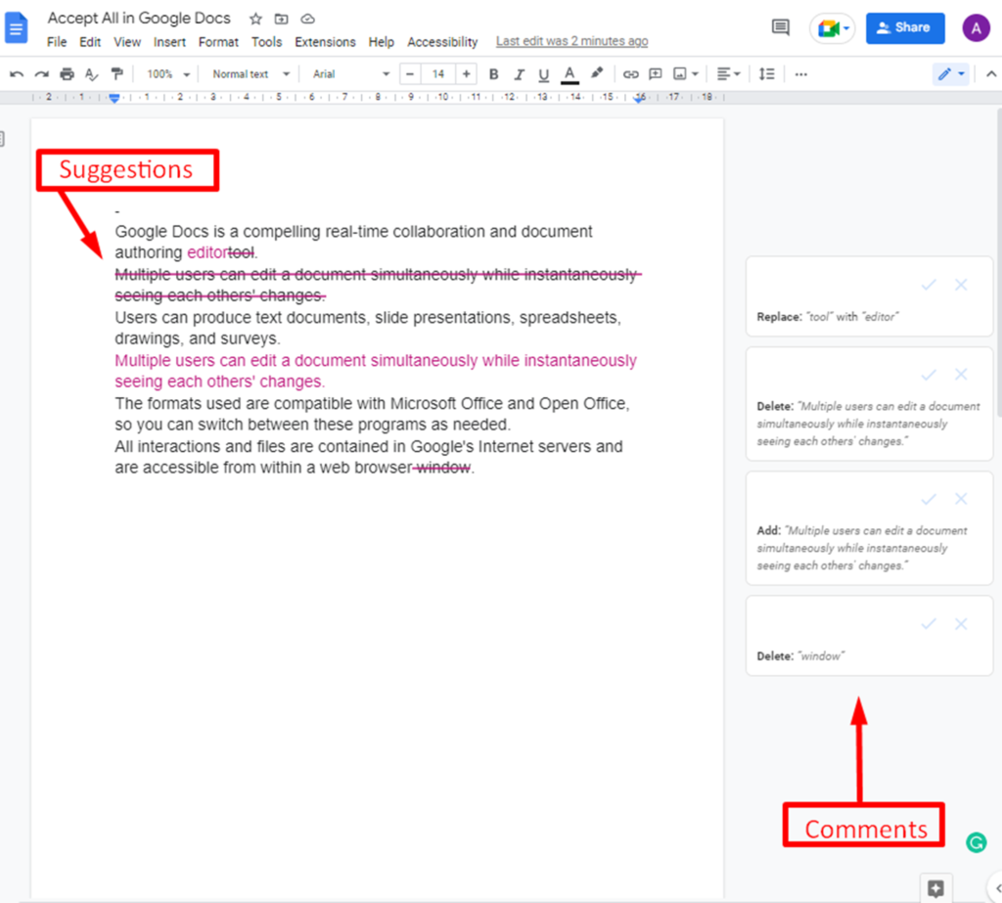Open the Accessibility menu
The image size is (1002, 903).
(442, 42)
